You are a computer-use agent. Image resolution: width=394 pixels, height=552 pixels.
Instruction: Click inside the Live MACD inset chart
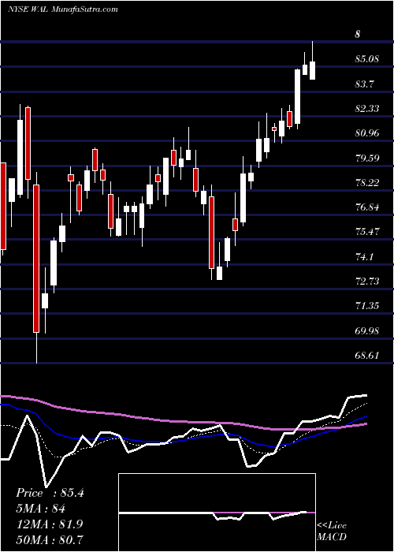tap(217, 513)
